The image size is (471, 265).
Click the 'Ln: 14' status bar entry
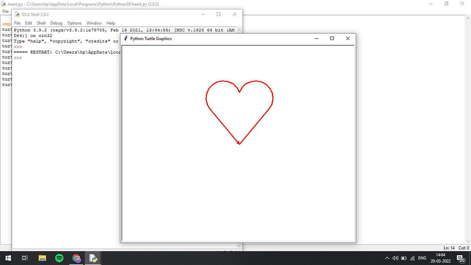(449, 248)
